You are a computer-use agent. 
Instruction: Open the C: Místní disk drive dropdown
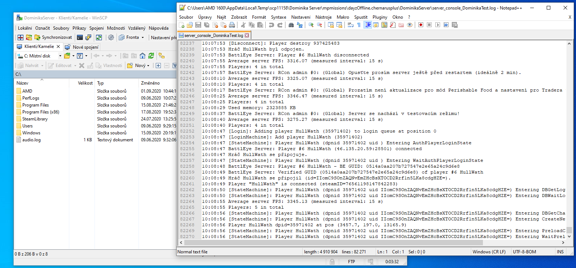pyautogui.click(x=60, y=56)
